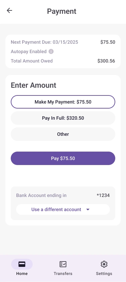Open the Transfers checklist icon
Viewport: 126px width, 282px height.
coord(63,264)
